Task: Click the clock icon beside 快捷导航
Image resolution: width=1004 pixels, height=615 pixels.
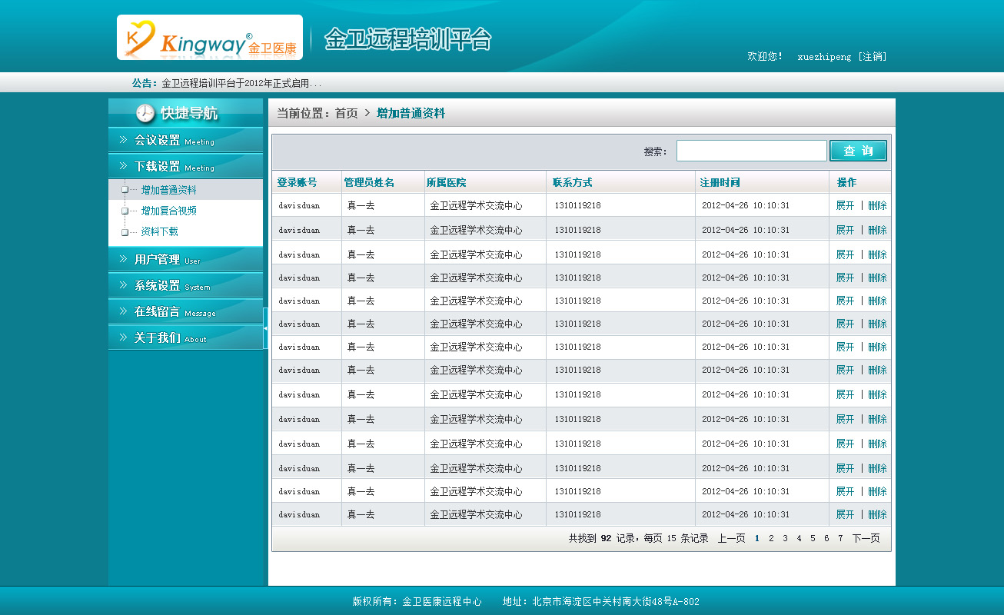Action: [x=145, y=113]
